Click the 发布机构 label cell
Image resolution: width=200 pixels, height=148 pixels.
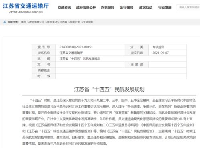click(44, 53)
